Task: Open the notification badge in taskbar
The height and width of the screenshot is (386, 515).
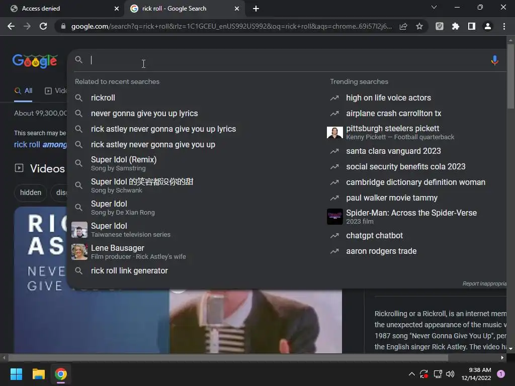Action: click(x=501, y=374)
